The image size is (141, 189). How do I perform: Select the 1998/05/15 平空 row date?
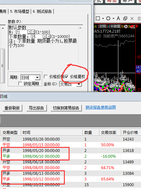pyautogui.click(x=41, y=145)
